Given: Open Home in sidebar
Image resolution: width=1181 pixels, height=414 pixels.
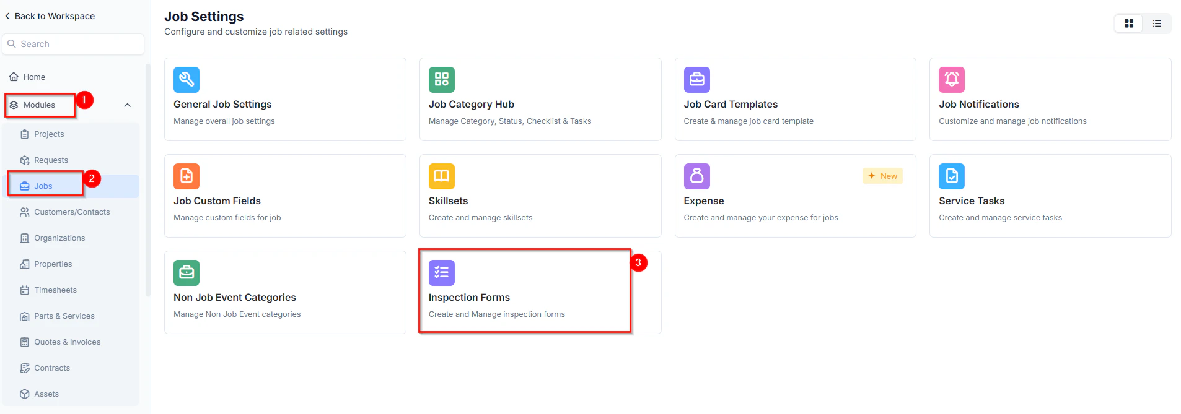Looking at the screenshot, I should (x=34, y=77).
